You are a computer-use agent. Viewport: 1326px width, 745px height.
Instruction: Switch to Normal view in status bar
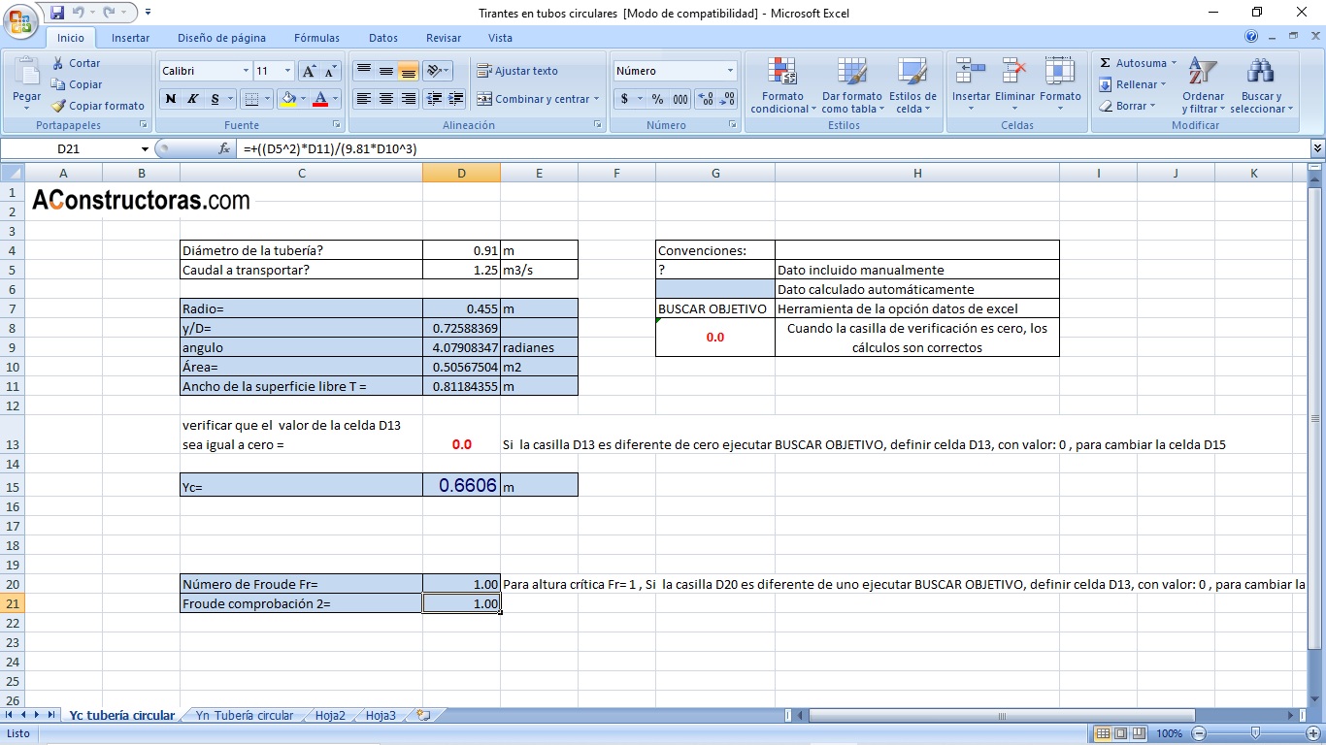tap(1101, 734)
